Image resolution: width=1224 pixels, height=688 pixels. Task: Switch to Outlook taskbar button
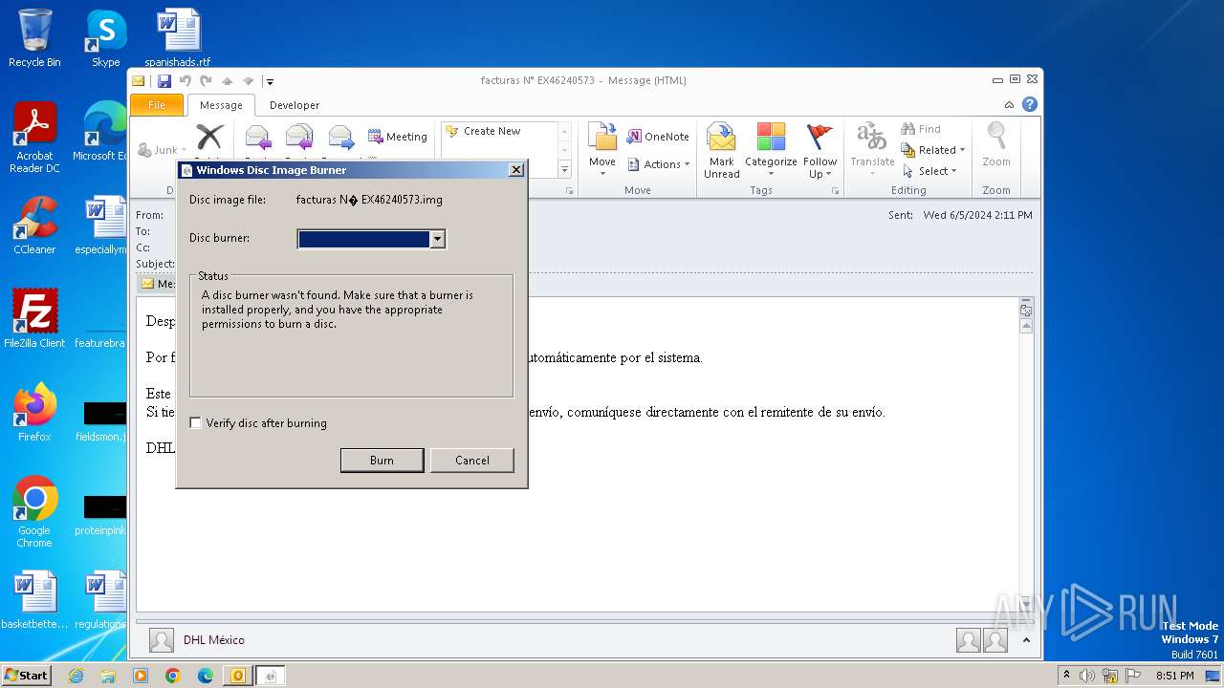pos(238,676)
